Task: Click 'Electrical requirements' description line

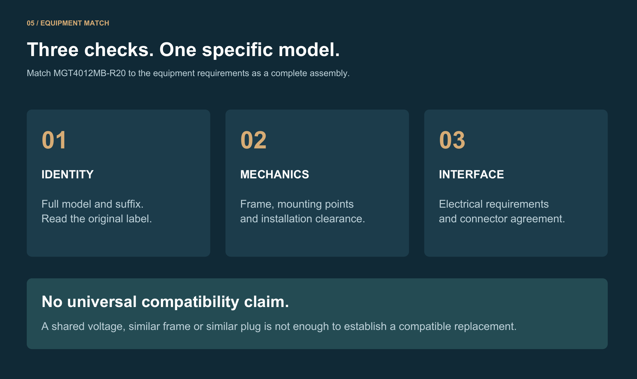Action: tap(494, 204)
